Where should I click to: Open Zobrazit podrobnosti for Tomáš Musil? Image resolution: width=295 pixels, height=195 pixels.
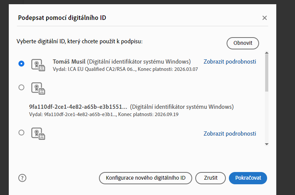(x=230, y=61)
